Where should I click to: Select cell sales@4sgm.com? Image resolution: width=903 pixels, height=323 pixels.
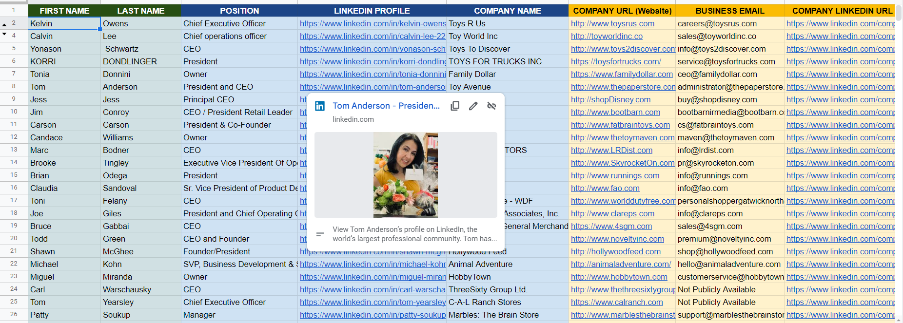[x=730, y=226]
